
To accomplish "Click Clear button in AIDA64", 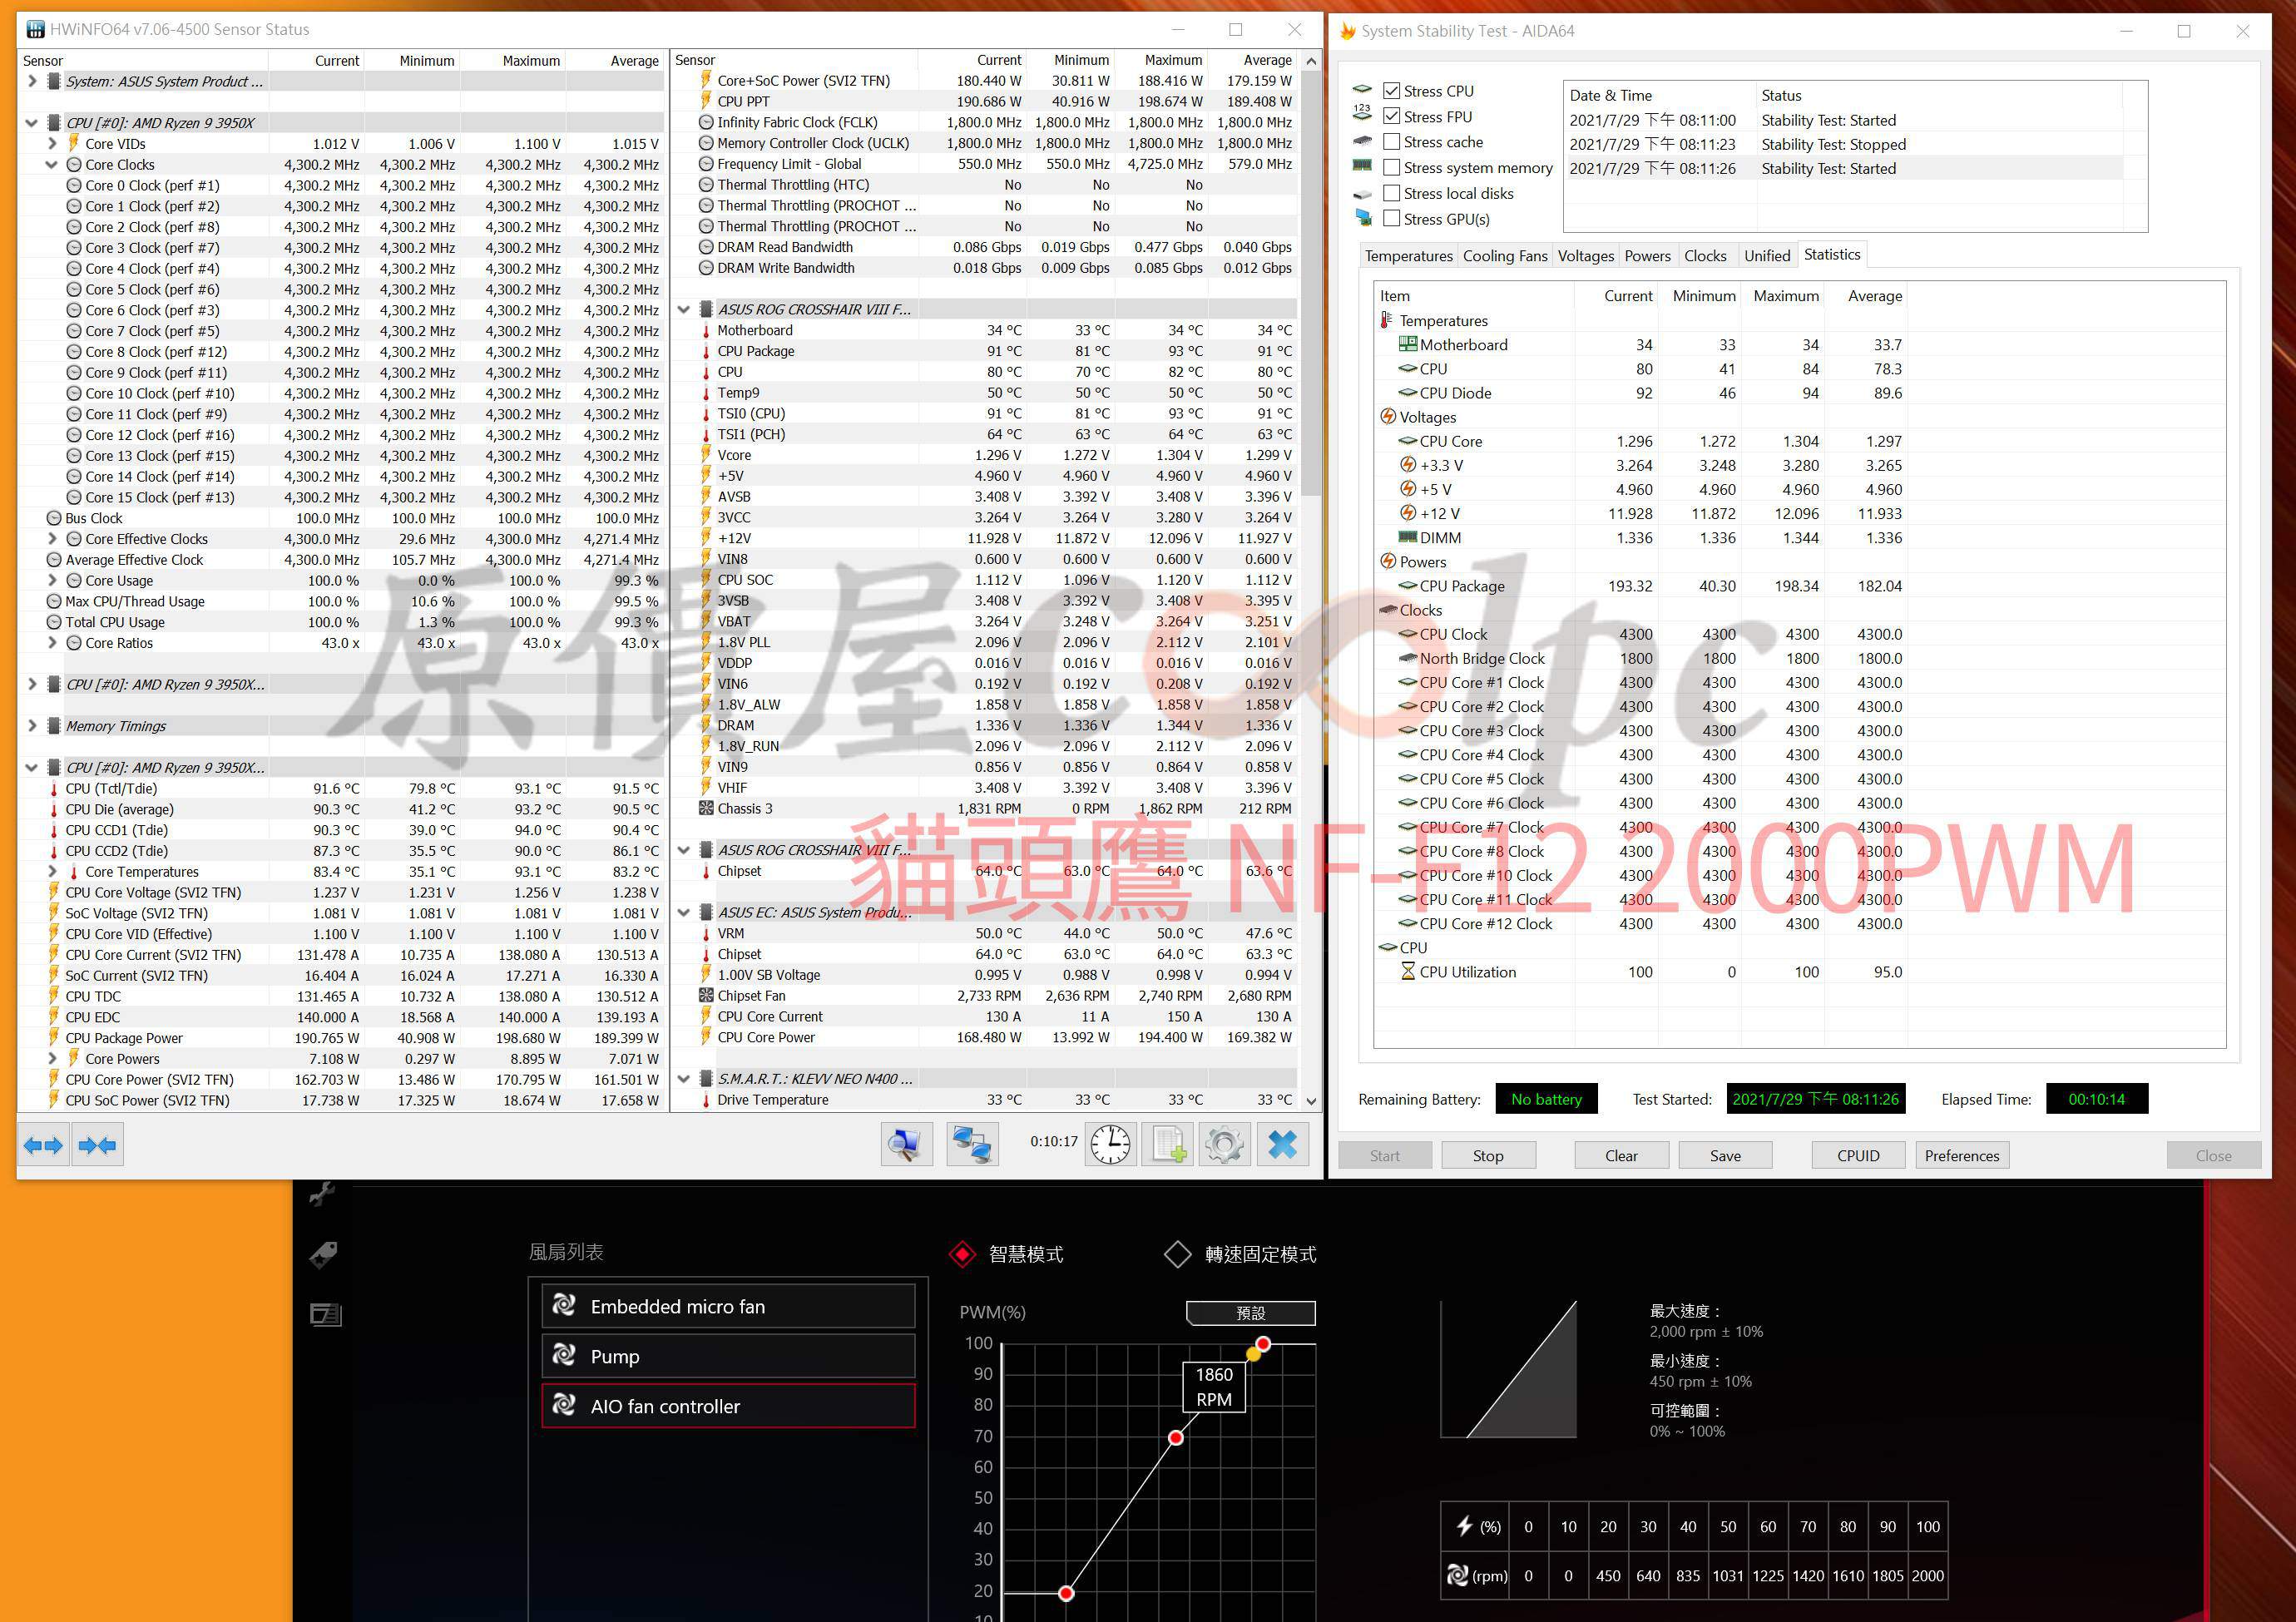I will click(x=1621, y=1156).
